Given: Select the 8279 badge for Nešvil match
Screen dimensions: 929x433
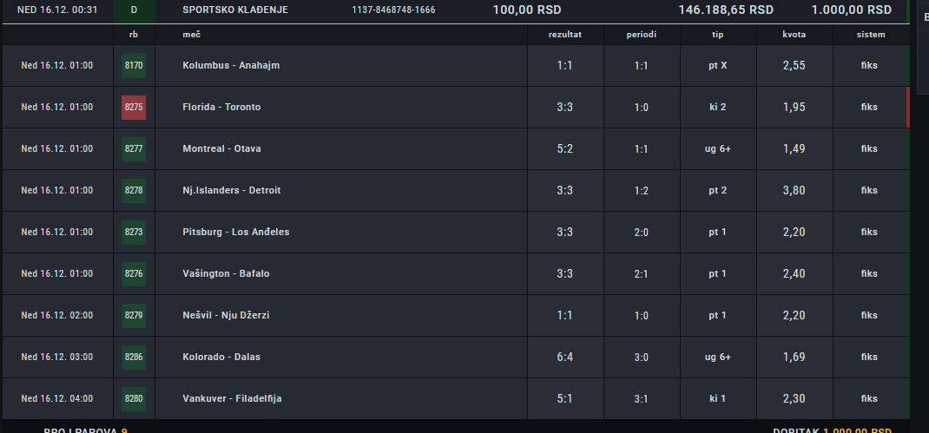Looking at the screenshot, I should [x=134, y=315].
